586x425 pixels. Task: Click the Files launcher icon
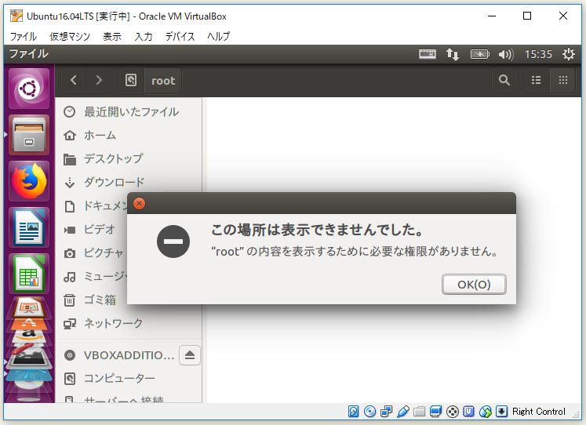click(29, 135)
